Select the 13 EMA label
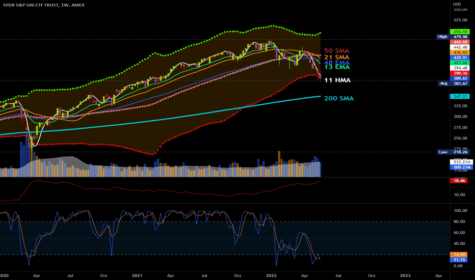The image size is (475, 280). [337, 67]
